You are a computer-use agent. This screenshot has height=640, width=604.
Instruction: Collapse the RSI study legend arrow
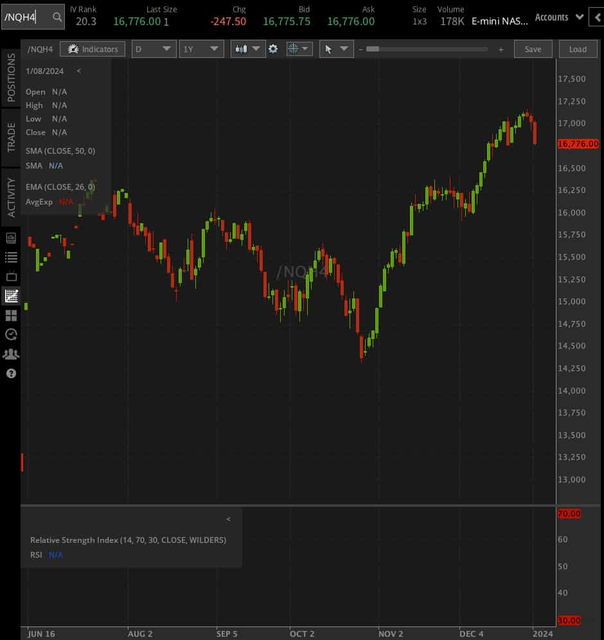228,519
